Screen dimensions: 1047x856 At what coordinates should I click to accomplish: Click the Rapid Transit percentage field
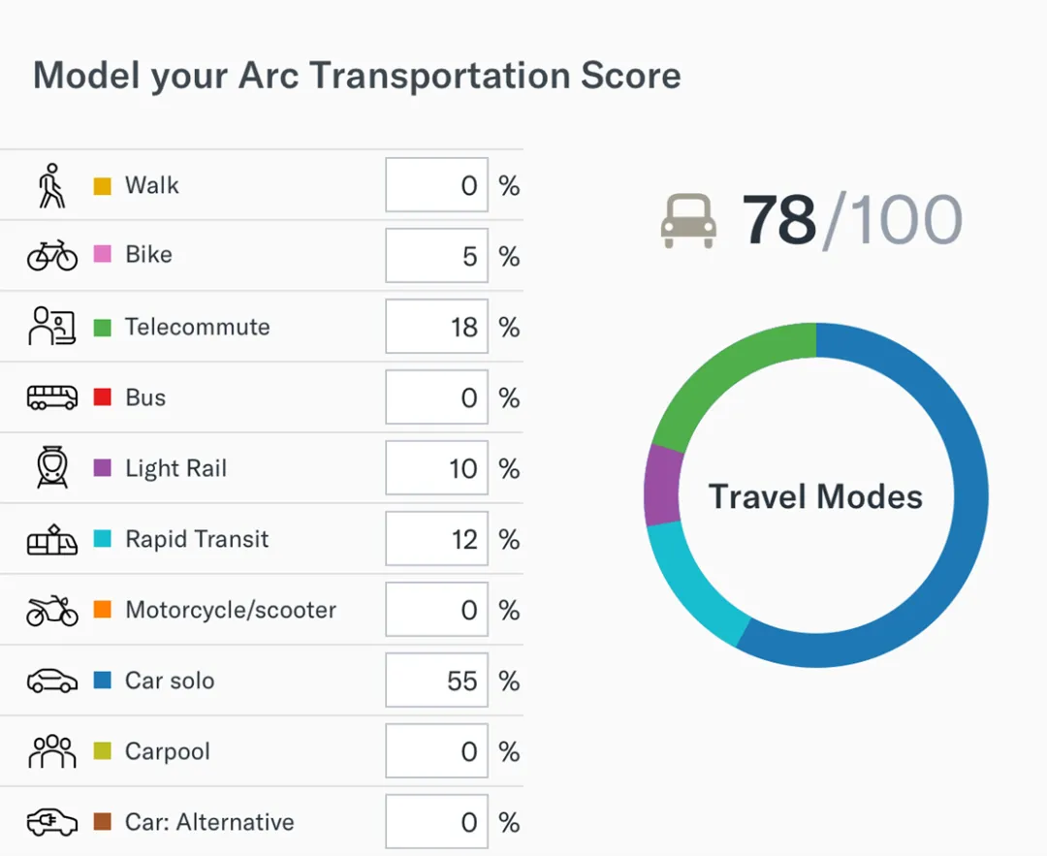[436, 539]
